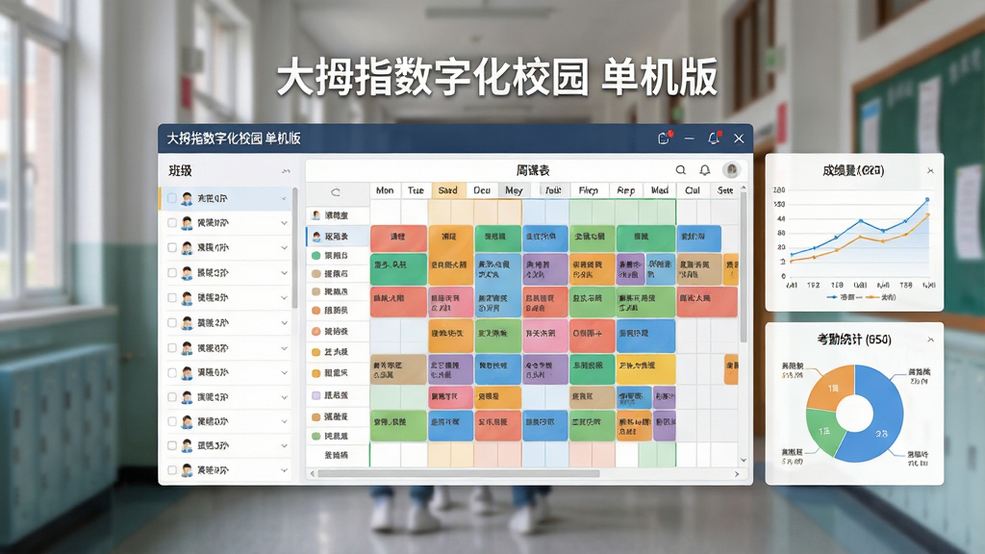Click the student avatar in the bottom class row
The image size is (985, 554).
click(x=187, y=469)
